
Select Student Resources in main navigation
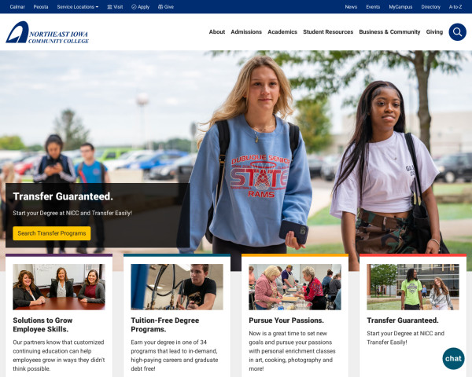coord(328,32)
